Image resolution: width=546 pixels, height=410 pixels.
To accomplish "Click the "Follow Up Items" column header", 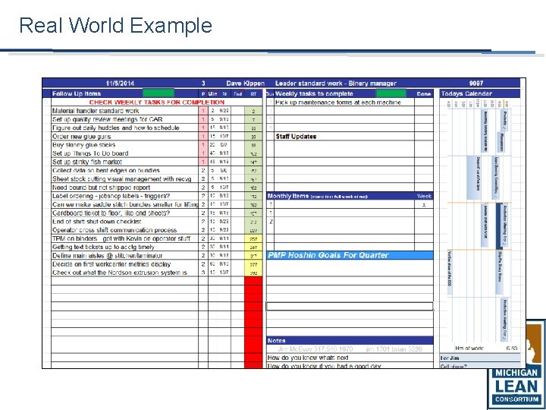I will [77, 93].
